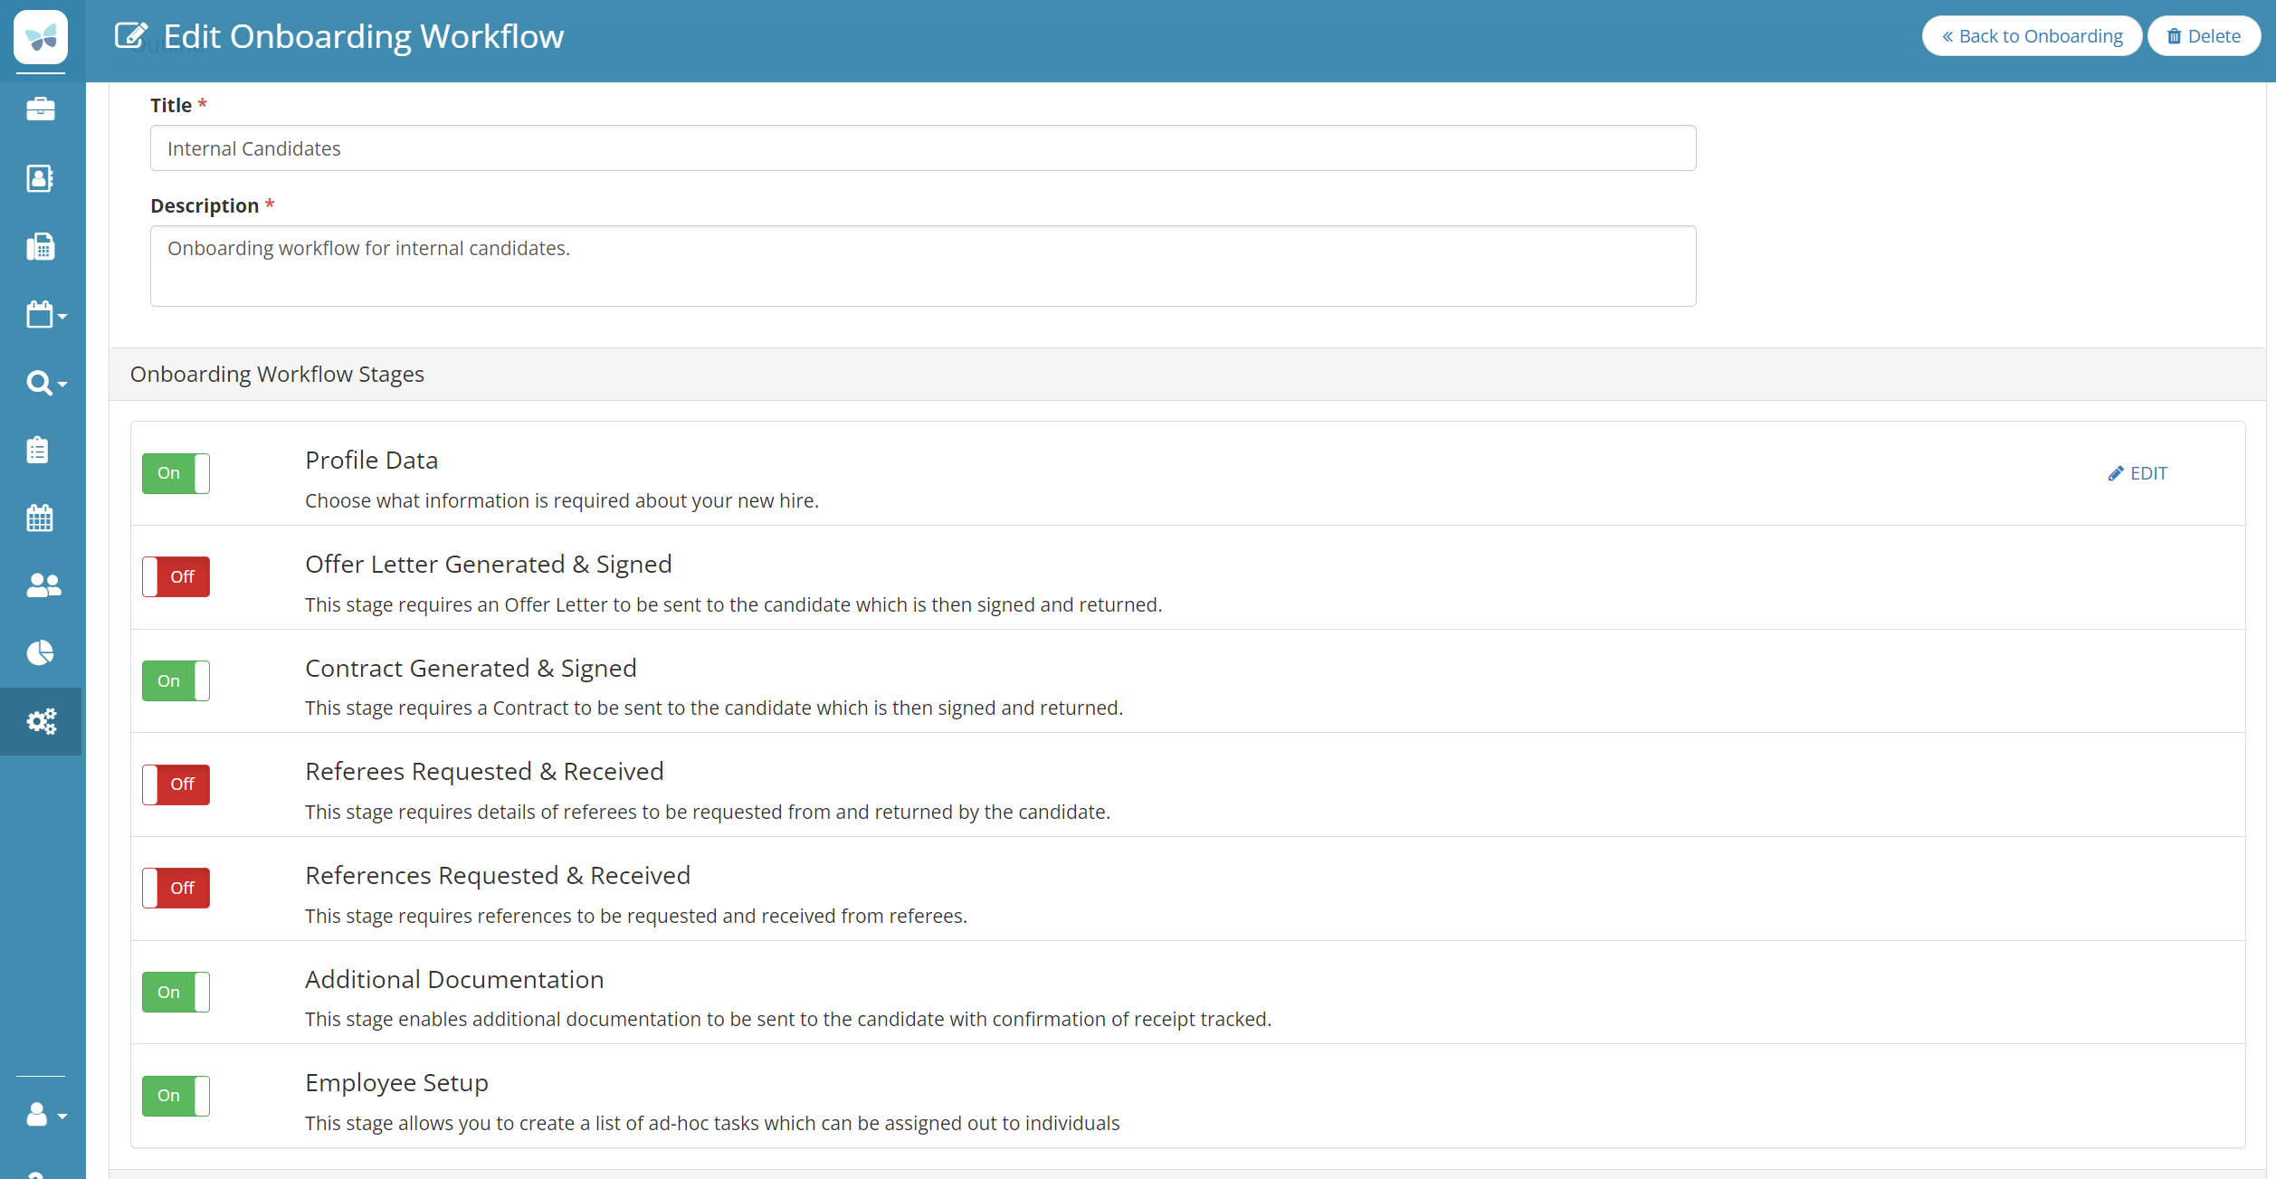Open the pie chart reports icon

point(41,652)
